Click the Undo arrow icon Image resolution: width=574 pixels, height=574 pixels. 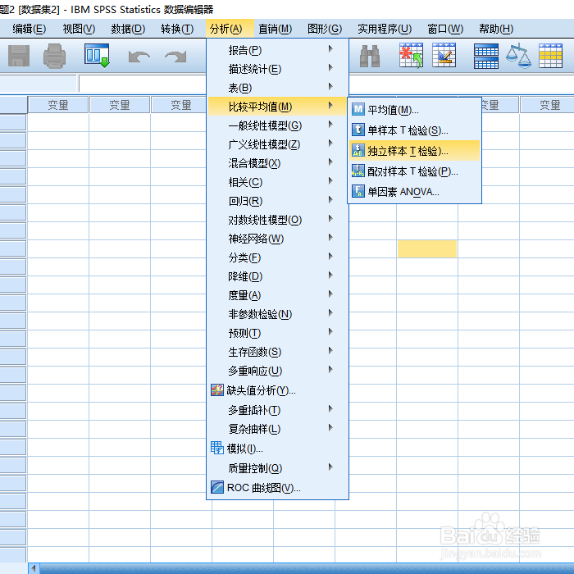(x=139, y=57)
